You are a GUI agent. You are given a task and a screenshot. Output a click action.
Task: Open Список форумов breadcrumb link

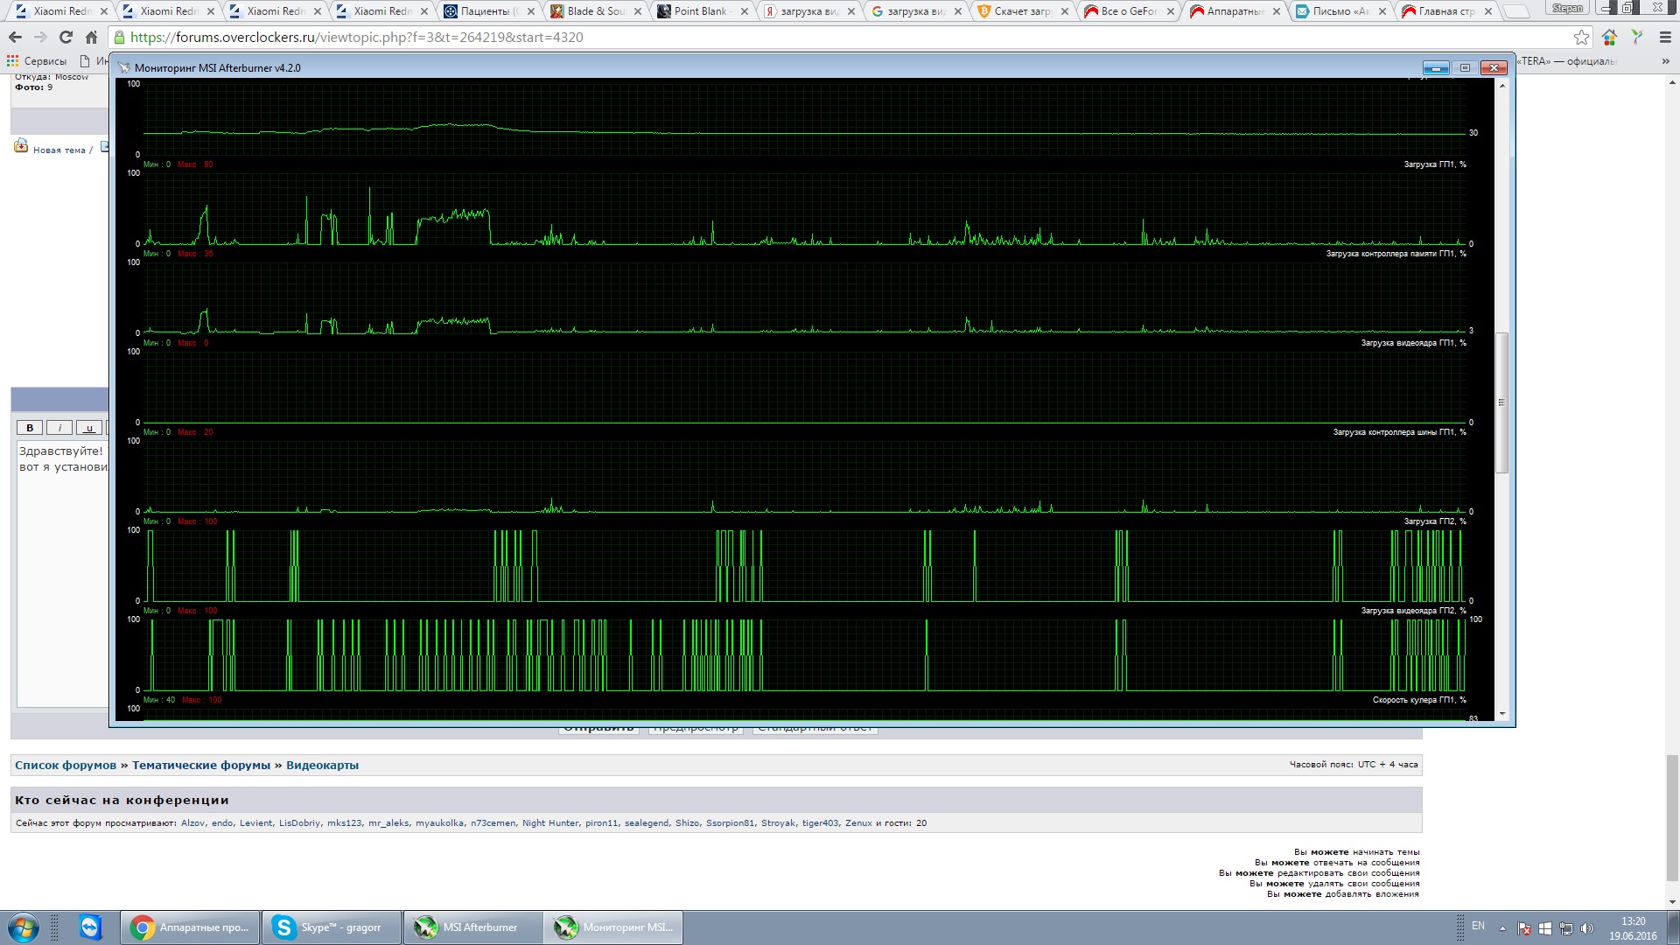(x=66, y=766)
